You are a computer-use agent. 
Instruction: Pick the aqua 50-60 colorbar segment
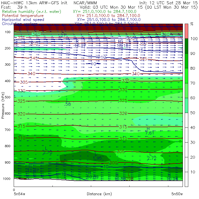tap(186, 105)
